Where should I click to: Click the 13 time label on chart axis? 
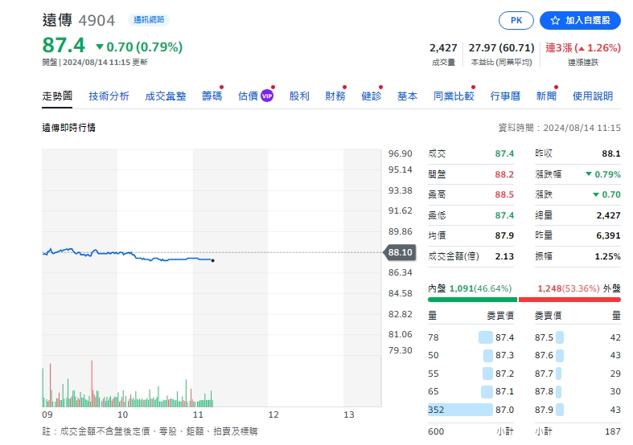(x=349, y=414)
